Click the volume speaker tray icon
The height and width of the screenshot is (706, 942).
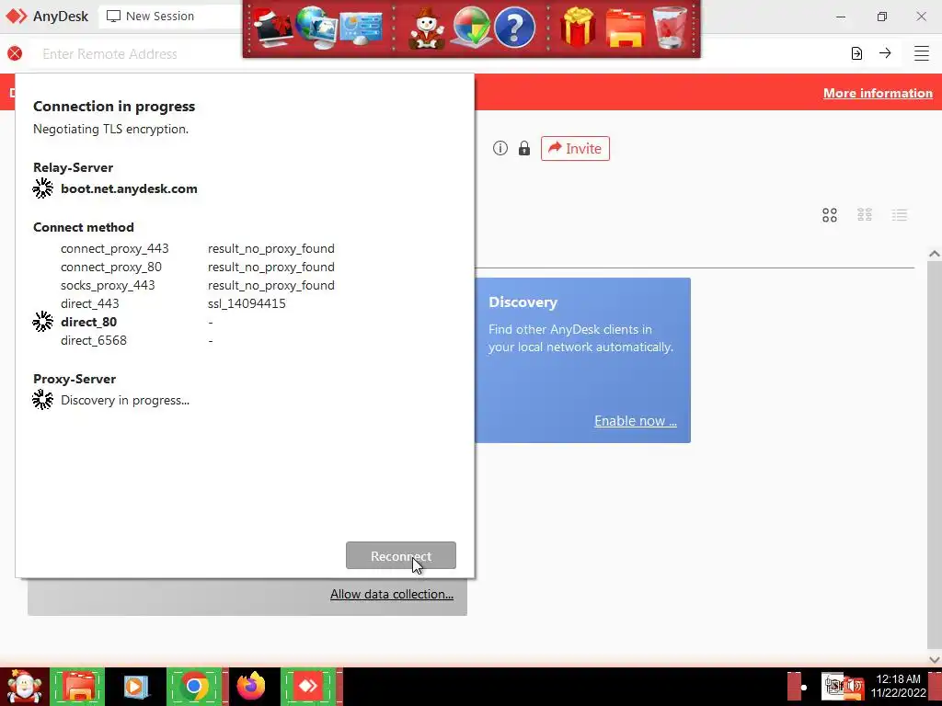[855, 686]
